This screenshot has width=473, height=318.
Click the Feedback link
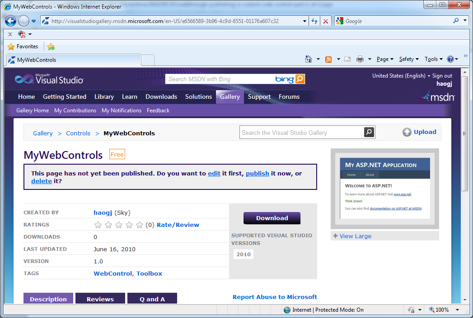[158, 111]
